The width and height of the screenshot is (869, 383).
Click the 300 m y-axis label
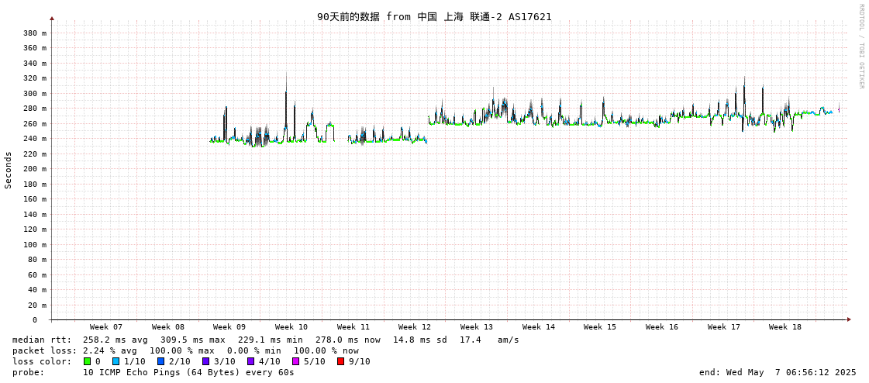[35, 93]
